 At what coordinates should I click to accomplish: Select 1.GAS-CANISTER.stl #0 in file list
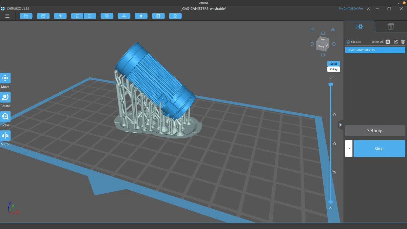pyautogui.click(x=375, y=50)
